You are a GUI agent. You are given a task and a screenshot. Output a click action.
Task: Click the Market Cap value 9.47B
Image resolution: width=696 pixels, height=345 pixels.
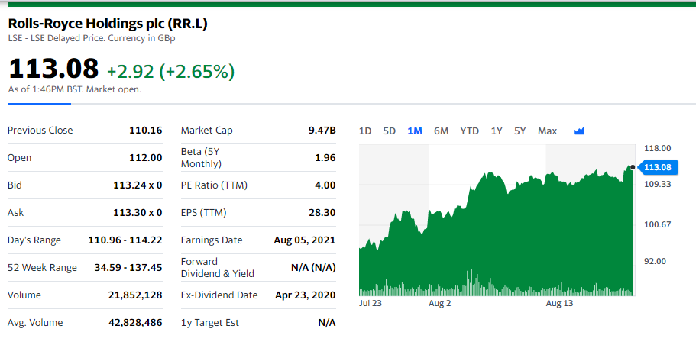(322, 131)
